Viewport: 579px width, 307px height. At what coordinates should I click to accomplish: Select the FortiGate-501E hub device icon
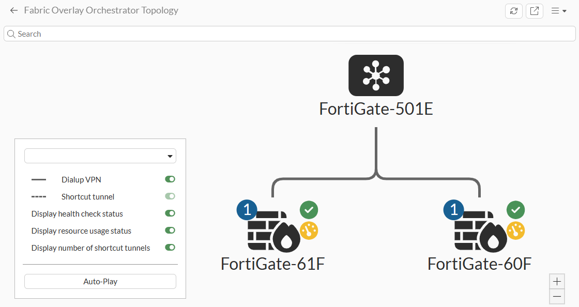coord(376,75)
